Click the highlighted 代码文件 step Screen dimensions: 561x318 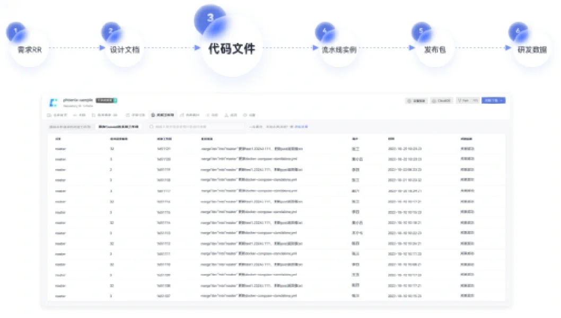coord(231,48)
